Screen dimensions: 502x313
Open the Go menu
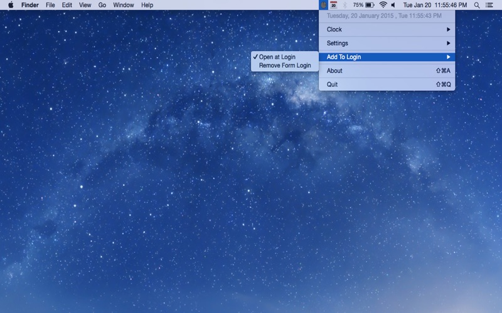coord(102,5)
